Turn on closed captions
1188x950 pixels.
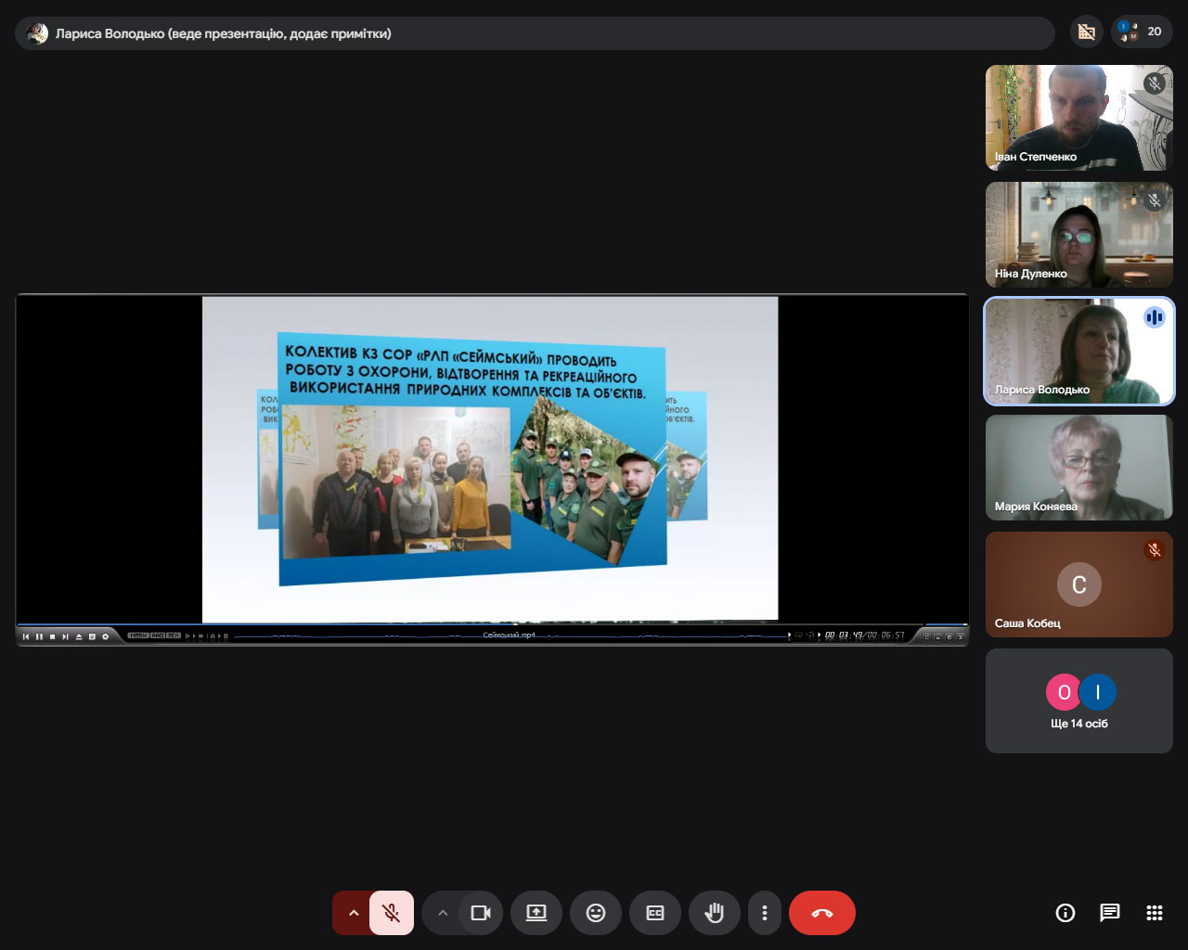pos(655,913)
